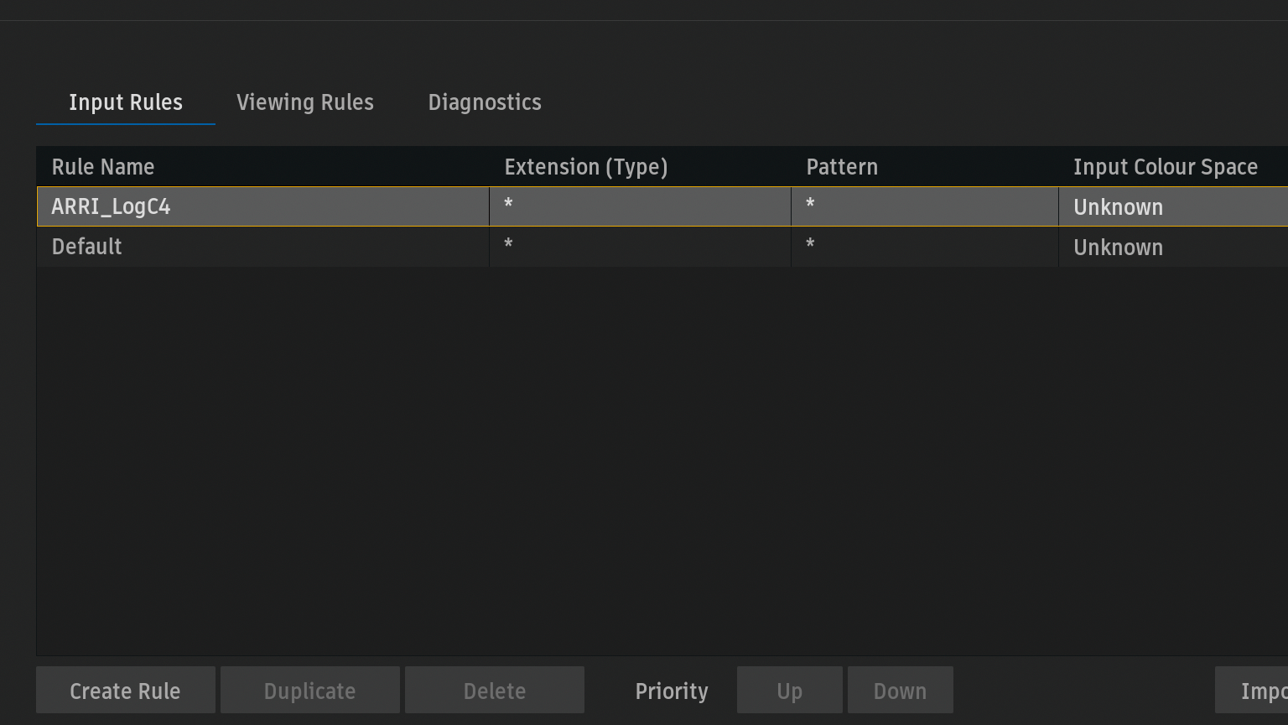This screenshot has width=1288, height=725.
Task: Move rule priority Up
Action: coord(789,691)
